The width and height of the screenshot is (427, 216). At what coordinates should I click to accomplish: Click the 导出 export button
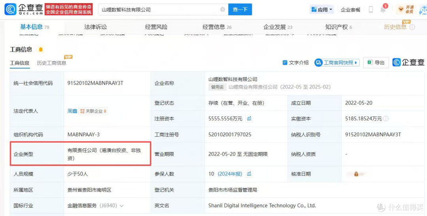376,62
